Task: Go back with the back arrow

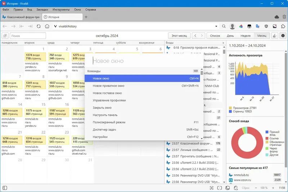Action: click(x=5, y=26)
